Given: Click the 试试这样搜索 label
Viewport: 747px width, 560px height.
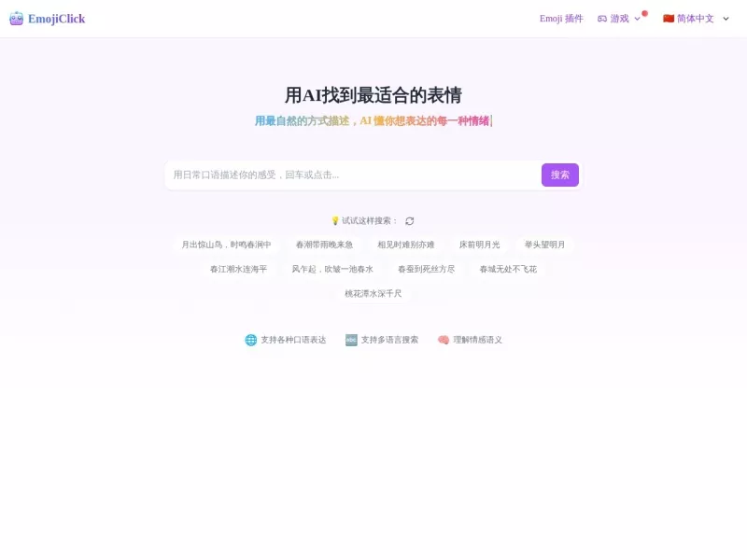Looking at the screenshot, I should click(369, 220).
